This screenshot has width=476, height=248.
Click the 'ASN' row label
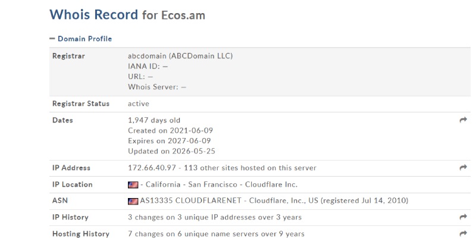coord(60,200)
